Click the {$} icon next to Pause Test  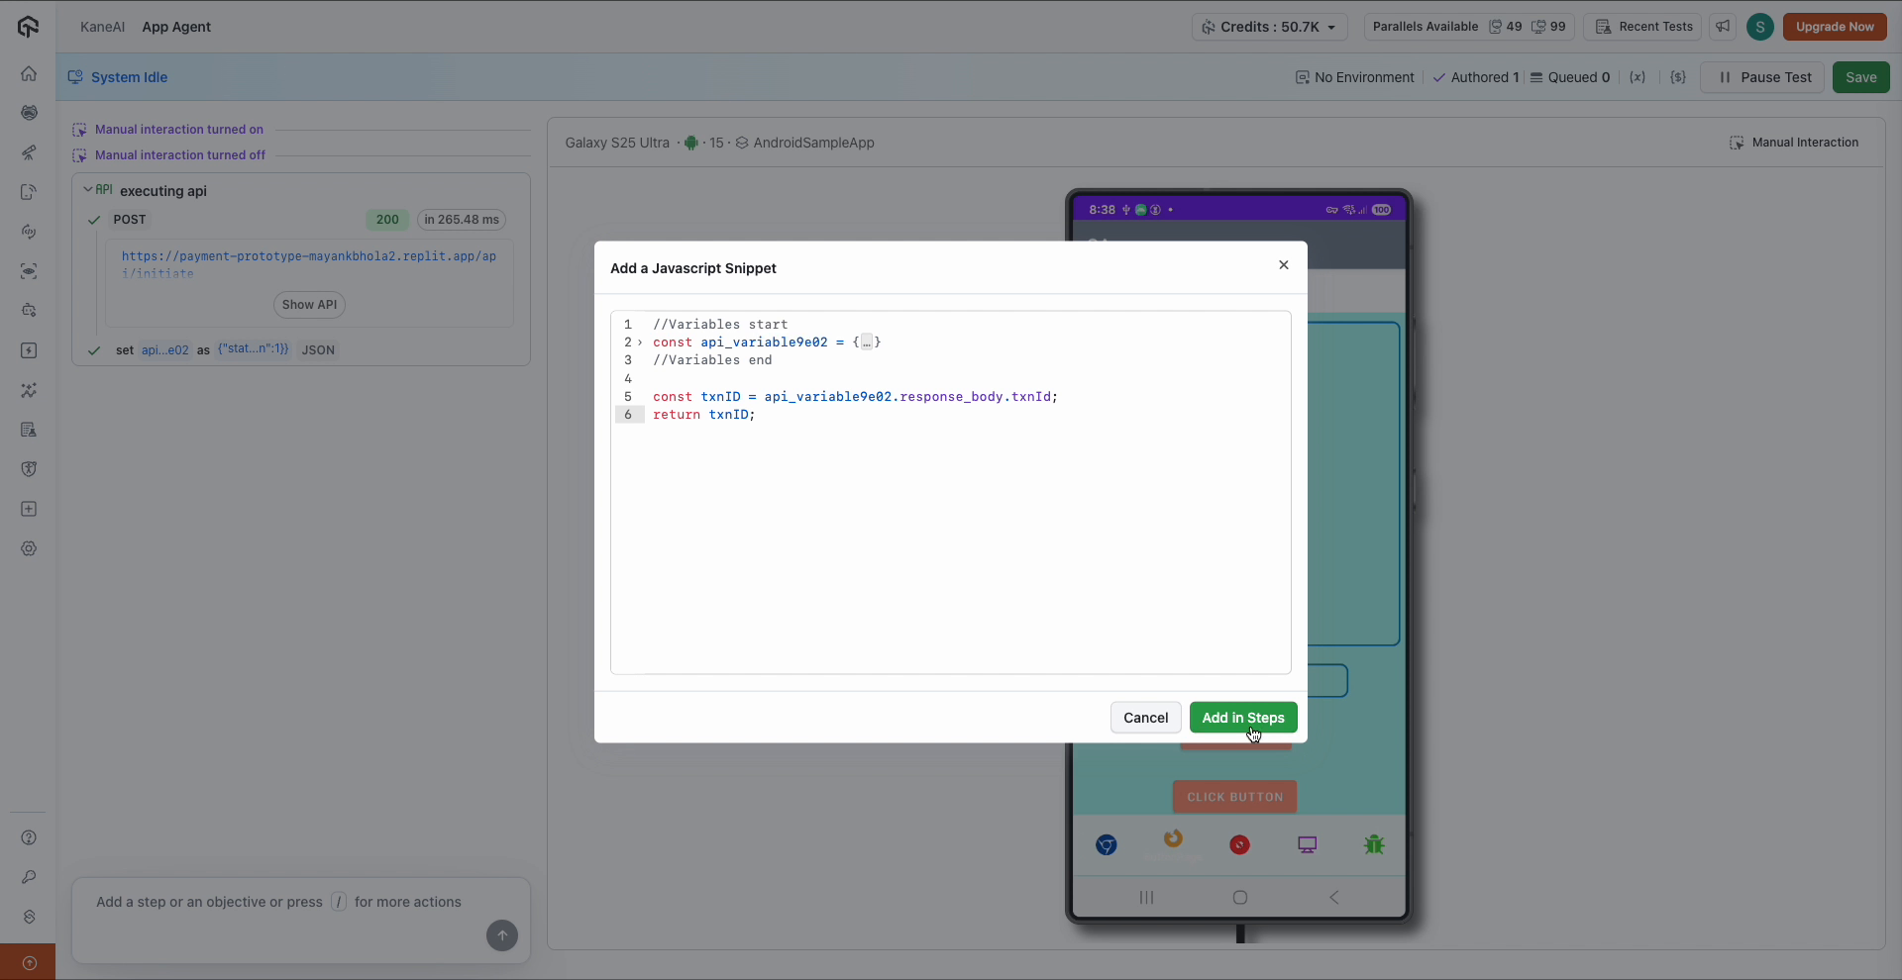(1678, 77)
